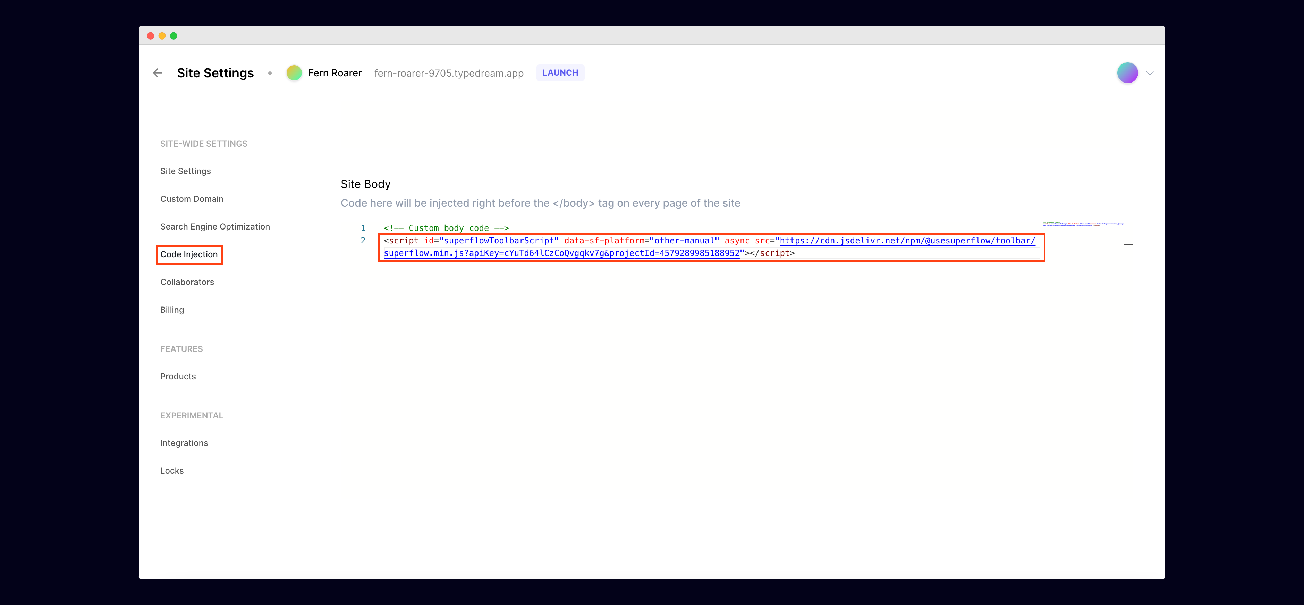This screenshot has height=605, width=1304.
Task: Click the LAUNCH button
Action: (560, 73)
